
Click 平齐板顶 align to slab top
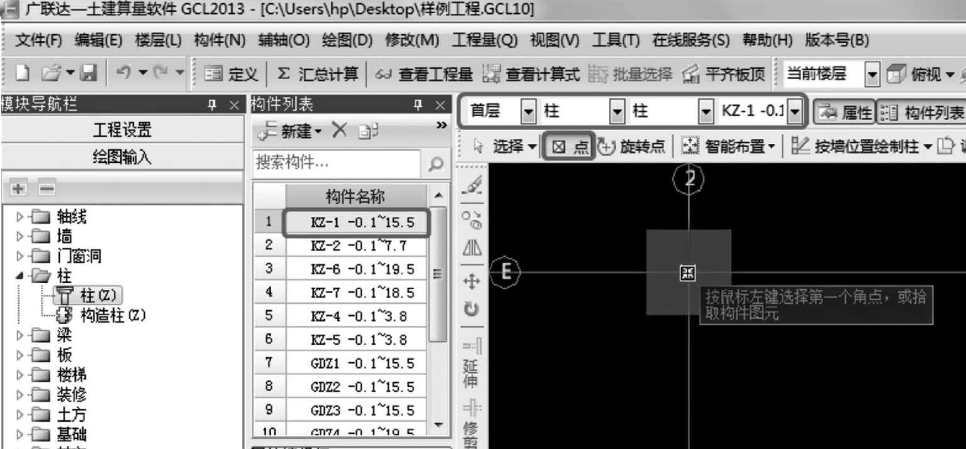723,75
